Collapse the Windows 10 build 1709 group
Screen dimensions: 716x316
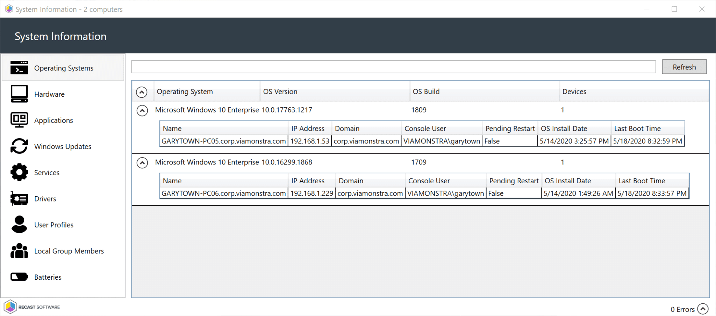(x=142, y=163)
